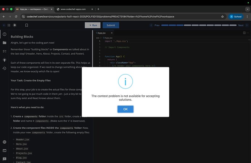Open the feedback report icon
The height and width of the screenshot is (163, 251).
point(4,159)
